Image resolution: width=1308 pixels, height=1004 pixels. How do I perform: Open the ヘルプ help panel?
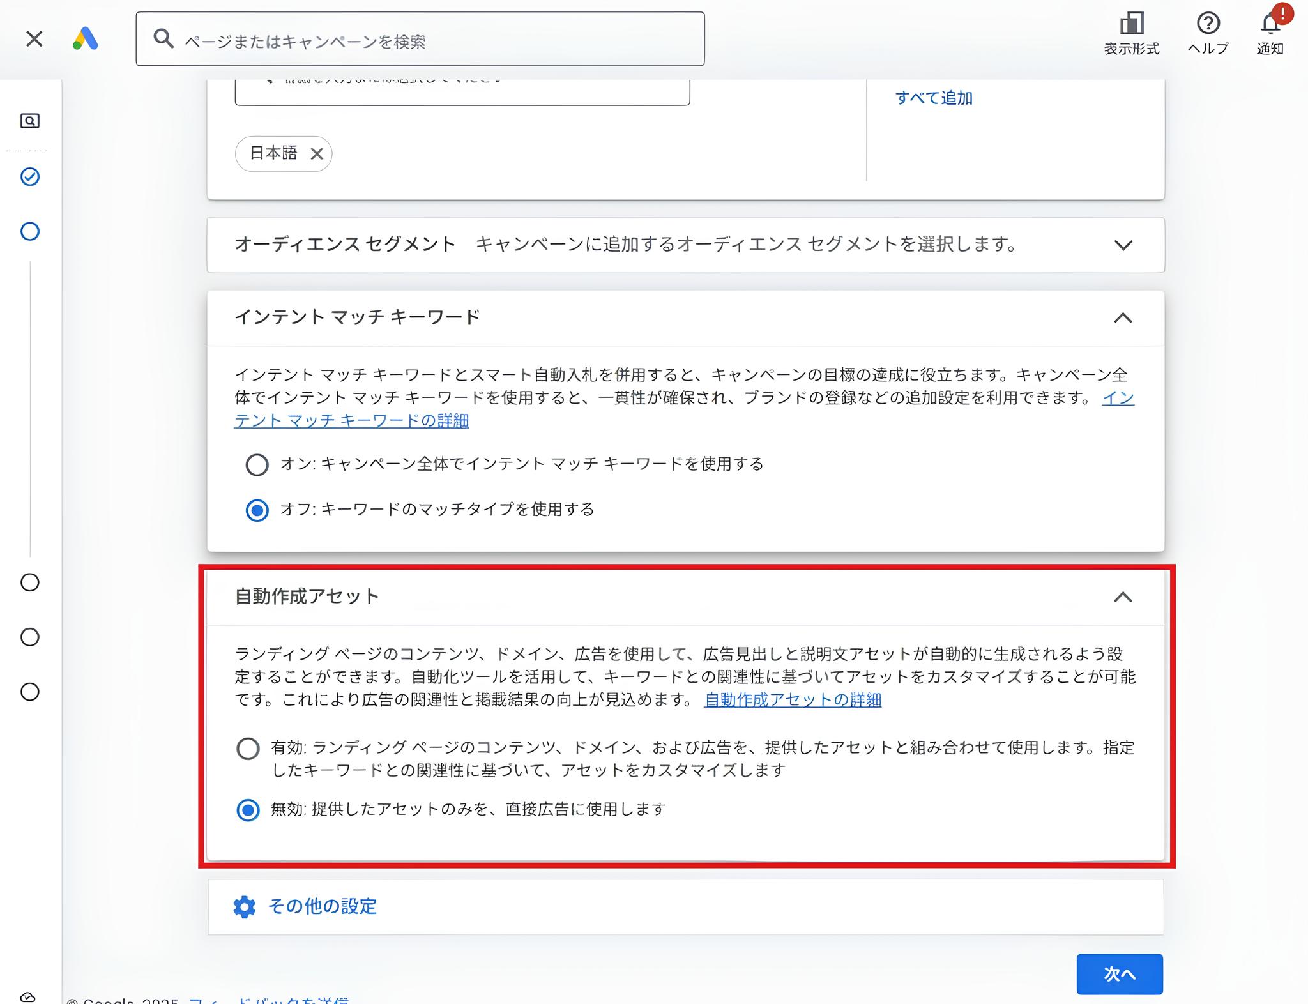point(1208,31)
